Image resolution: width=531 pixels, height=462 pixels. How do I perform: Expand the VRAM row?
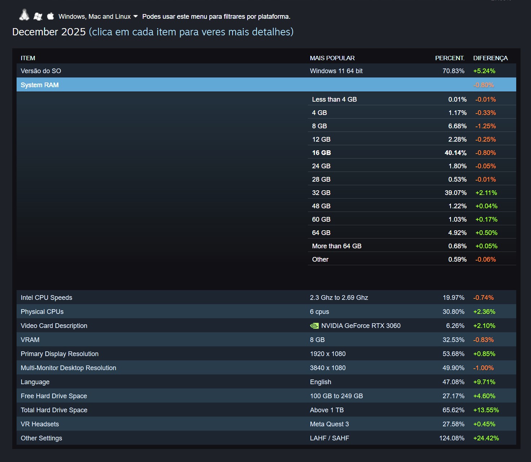pyautogui.click(x=30, y=340)
